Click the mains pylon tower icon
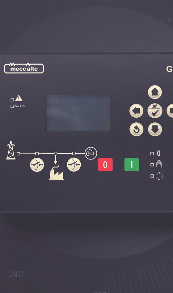This screenshot has width=173, height=293. tap(11, 150)
